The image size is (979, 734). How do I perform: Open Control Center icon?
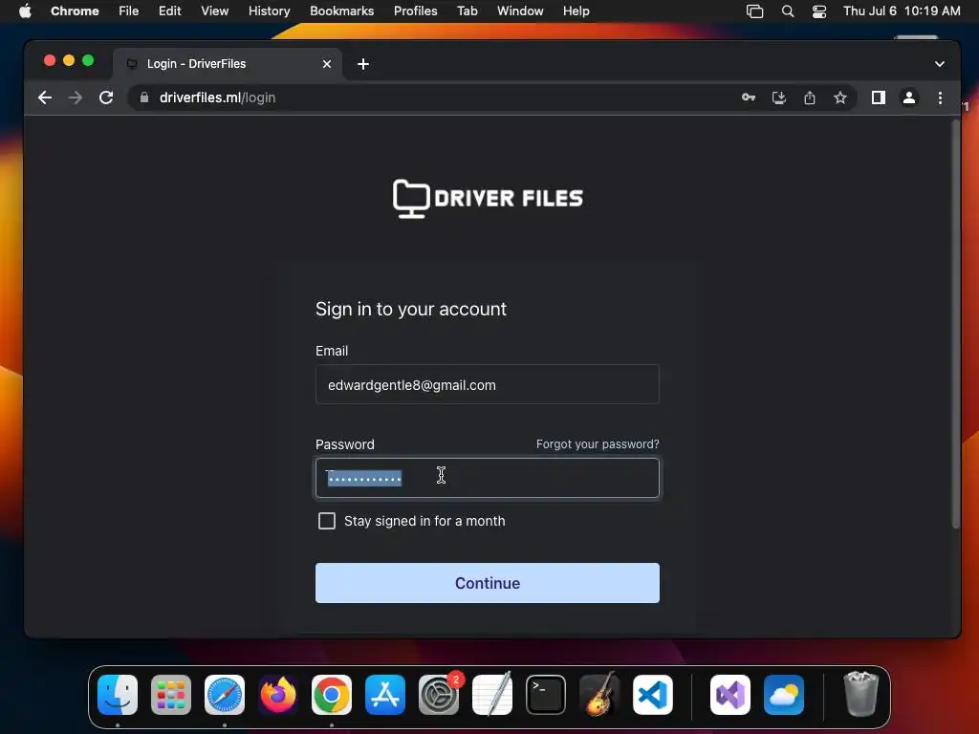click(x=818, y=11)
